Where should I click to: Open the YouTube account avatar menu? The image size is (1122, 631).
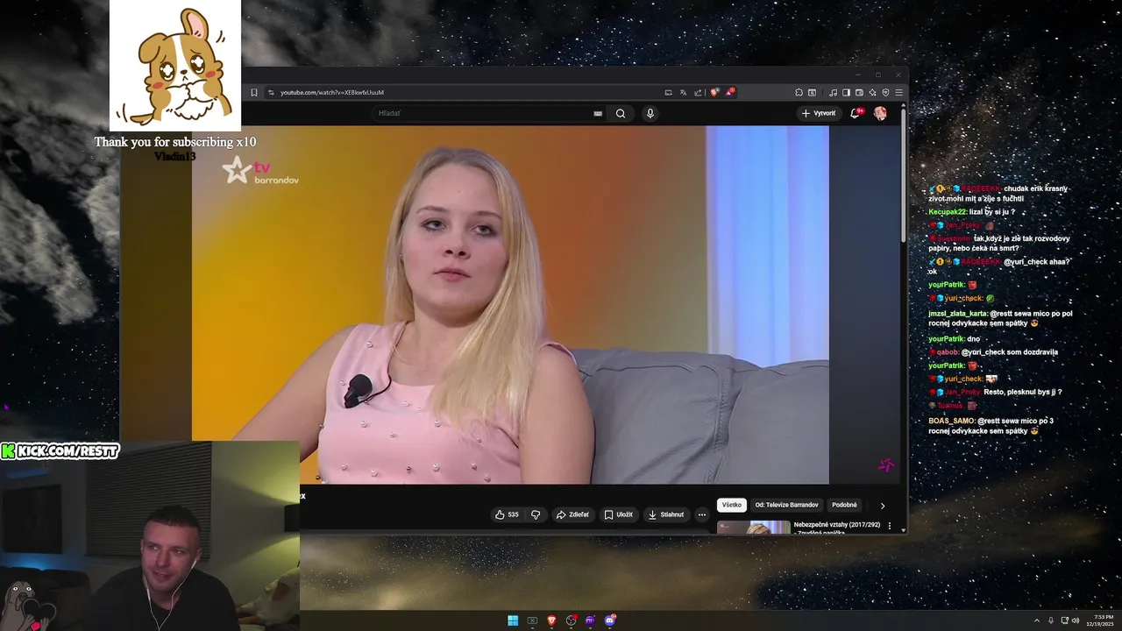tap(880, 113)
